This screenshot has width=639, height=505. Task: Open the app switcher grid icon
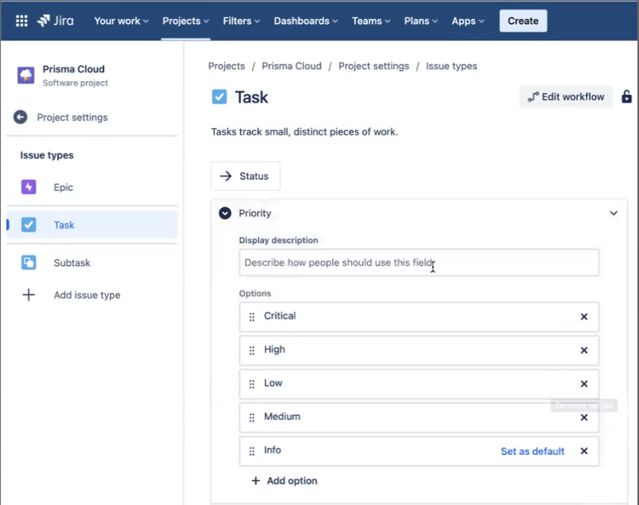pos(21,21)
